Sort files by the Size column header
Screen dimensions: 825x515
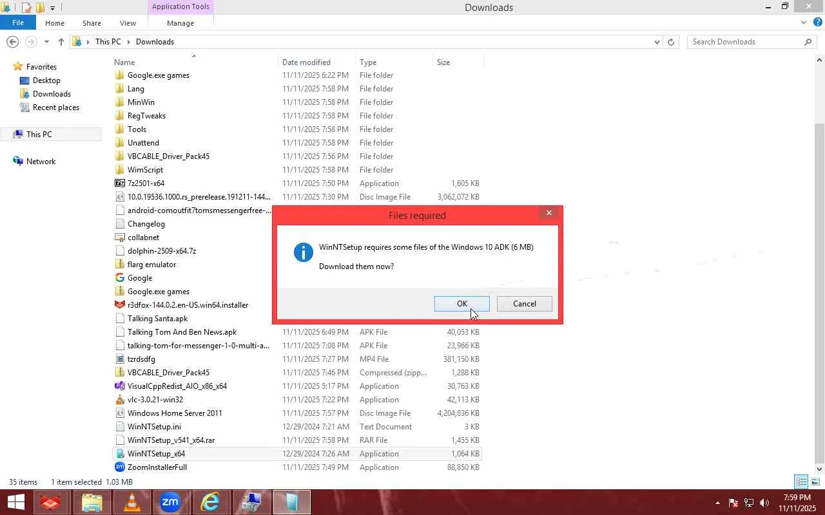point(458,62)
